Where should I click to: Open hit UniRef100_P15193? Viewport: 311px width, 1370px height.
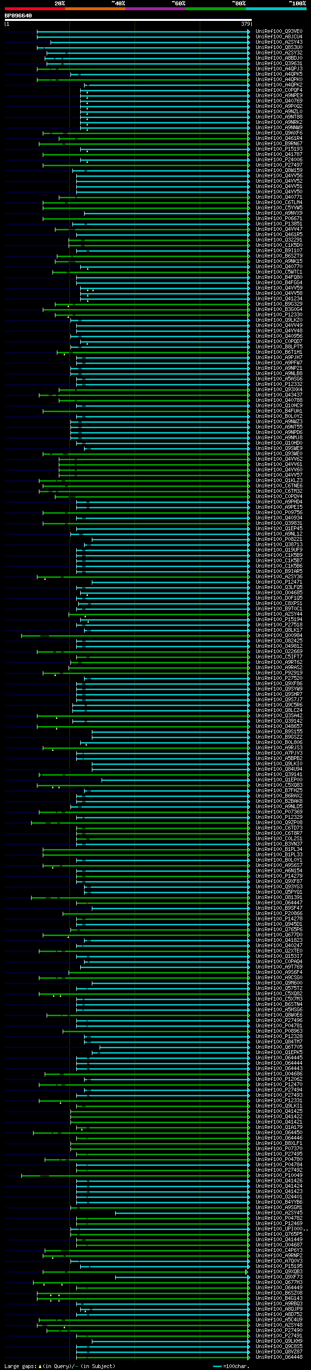tap(278, 149)
